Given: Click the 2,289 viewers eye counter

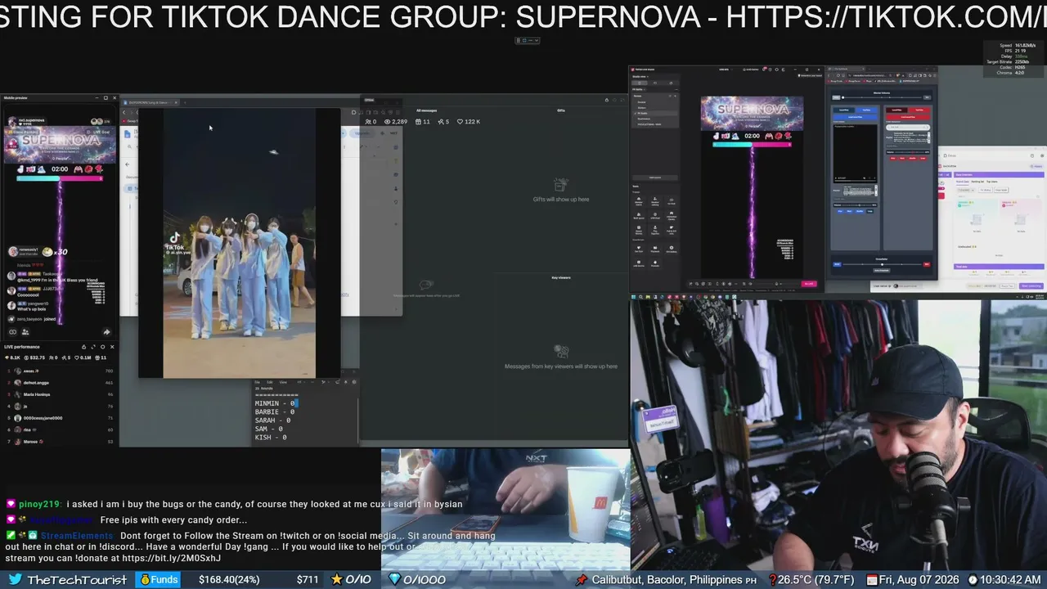Looking at the screenshot, I should point(396,122).
